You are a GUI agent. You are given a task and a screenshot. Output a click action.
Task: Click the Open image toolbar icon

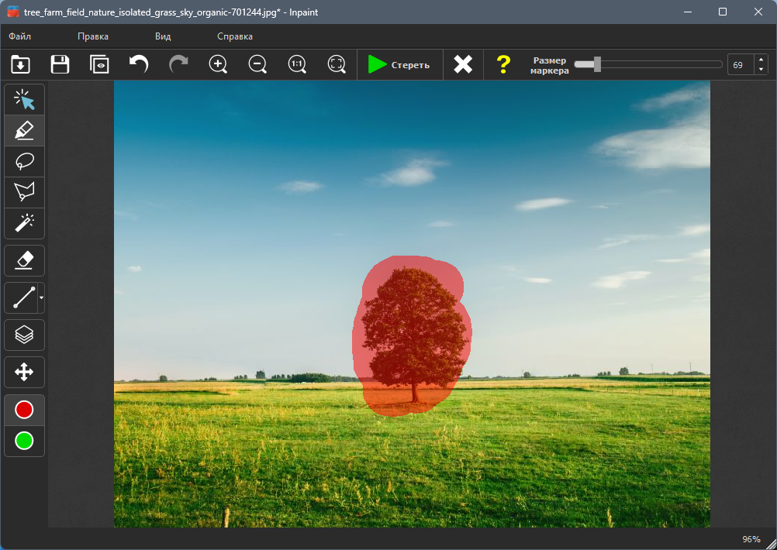(20, 65)
